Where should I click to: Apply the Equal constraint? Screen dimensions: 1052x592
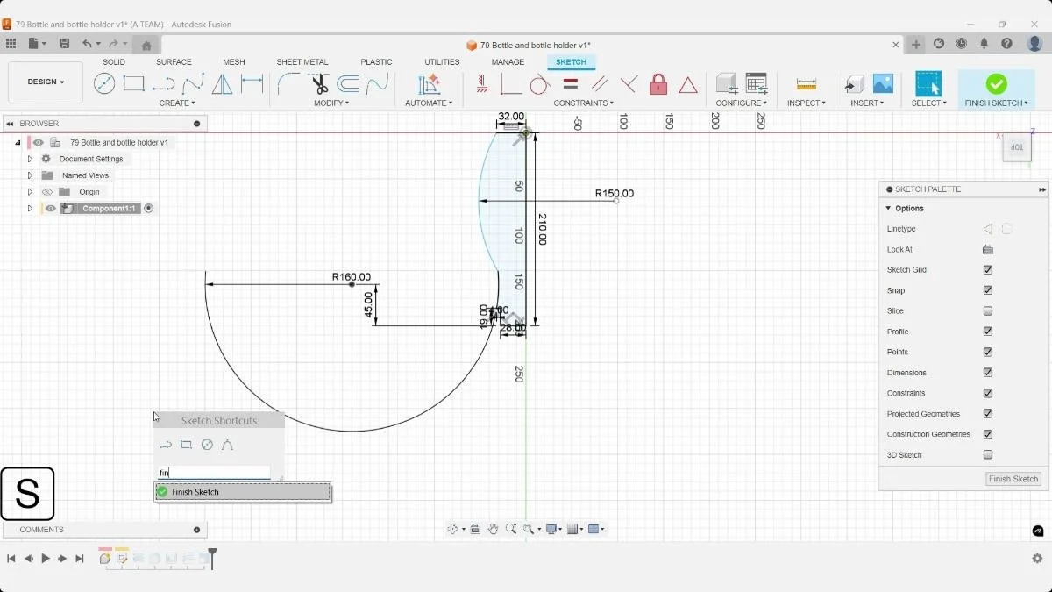(x=570, y=84)
